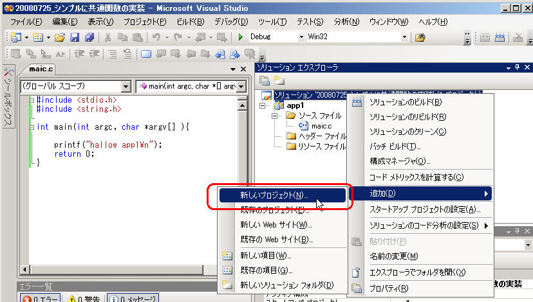Click the Undo arrow icon
533x302 pixels.
(x=158, y=37)
